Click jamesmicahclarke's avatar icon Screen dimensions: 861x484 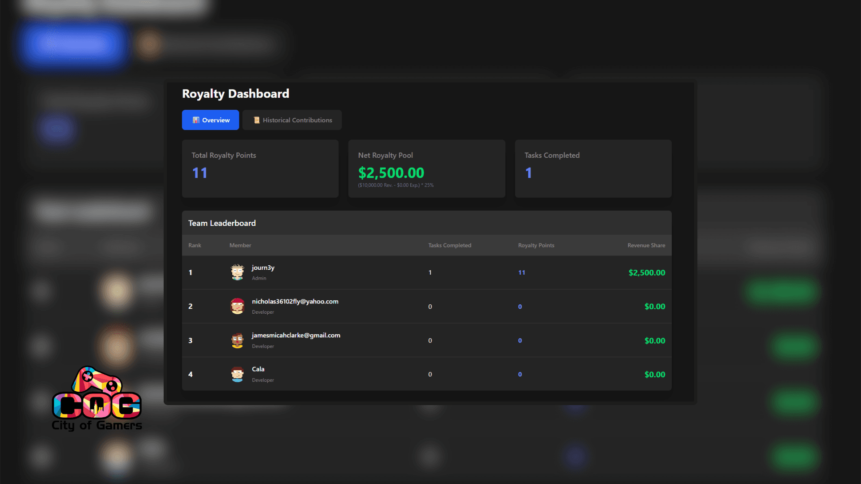coord(237,340)
